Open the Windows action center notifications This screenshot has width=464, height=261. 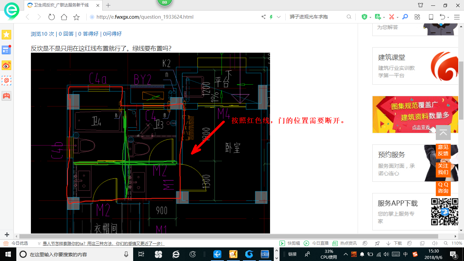click(x=453, y=254)
